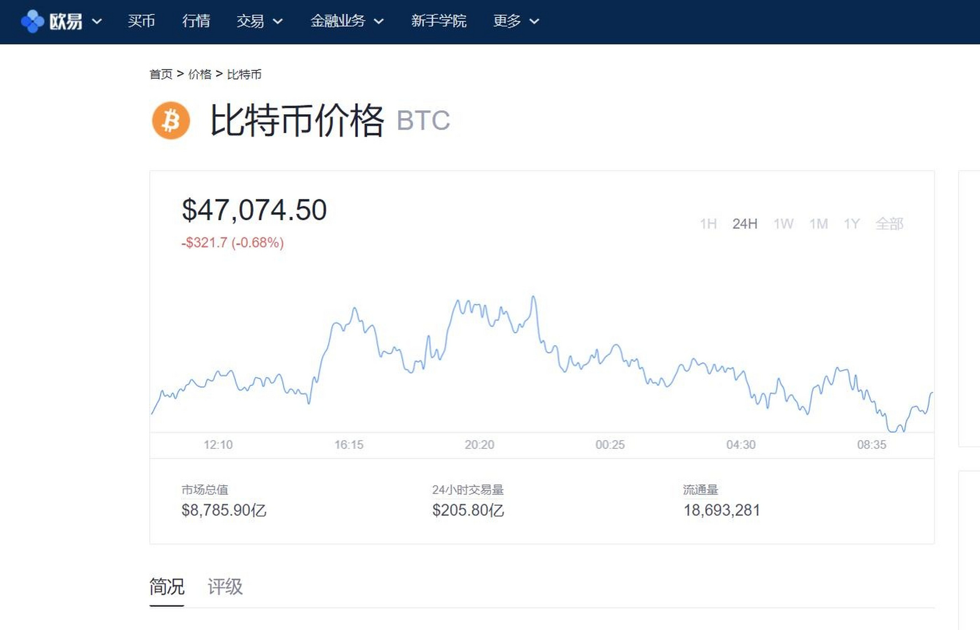980x630 pixels.
Task: Open the 行情 menu item
Action: coord(197,21)
